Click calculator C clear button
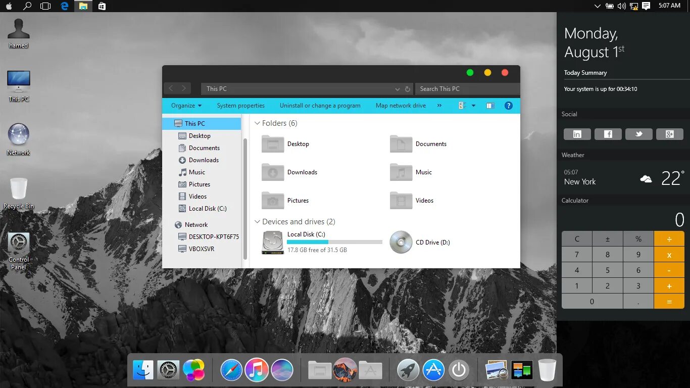 point(577,239)
